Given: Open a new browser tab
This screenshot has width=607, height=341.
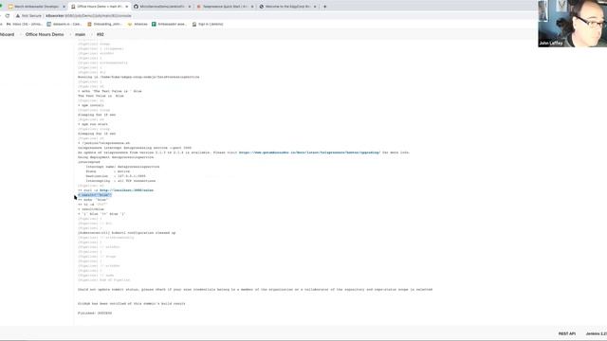Looking at the screenshot, I should pyautogui.click(x=324, y=7).
